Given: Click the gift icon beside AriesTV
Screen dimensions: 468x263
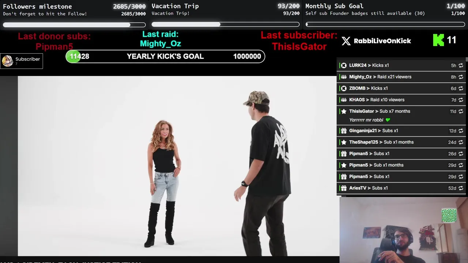Looking at the screenshot, I should point(344,188).
